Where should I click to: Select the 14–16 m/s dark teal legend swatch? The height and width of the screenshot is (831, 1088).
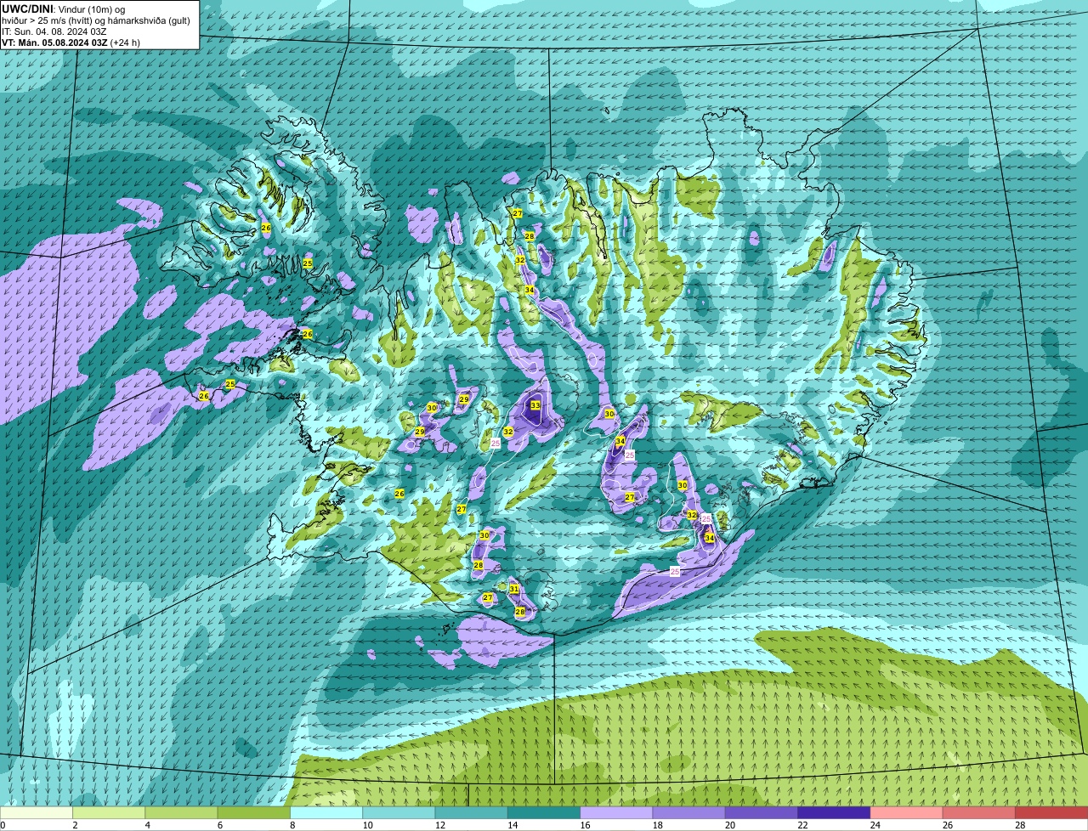[544, 812]
